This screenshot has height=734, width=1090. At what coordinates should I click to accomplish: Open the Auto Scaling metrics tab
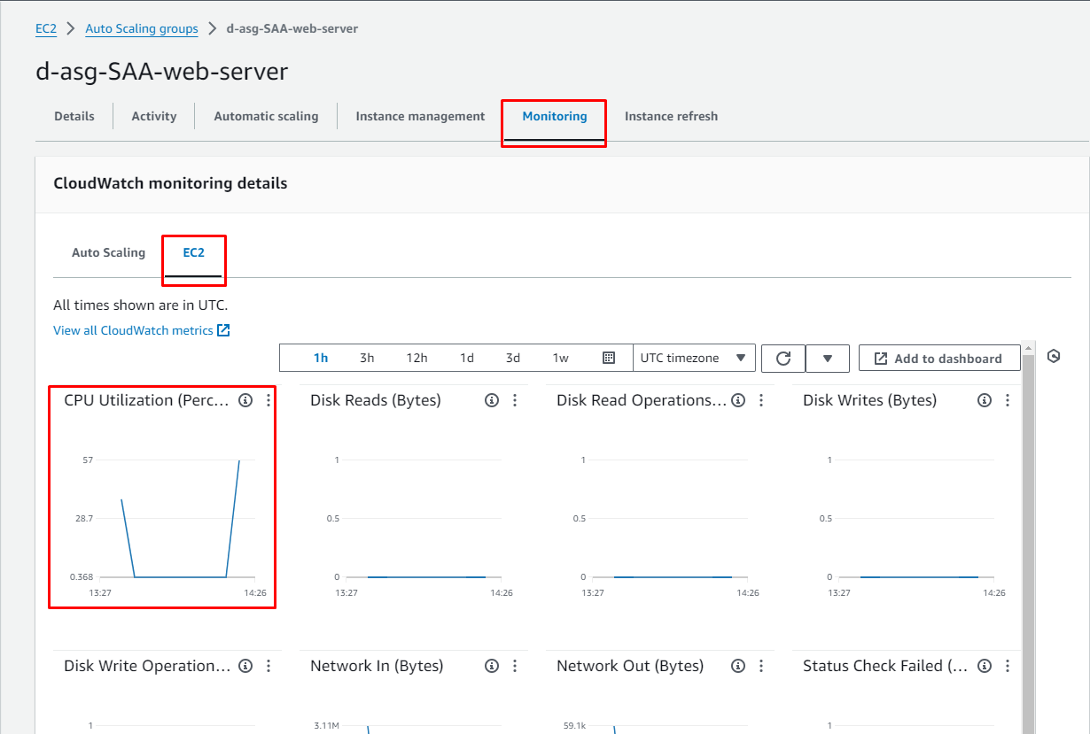click(x=108, y=252)
